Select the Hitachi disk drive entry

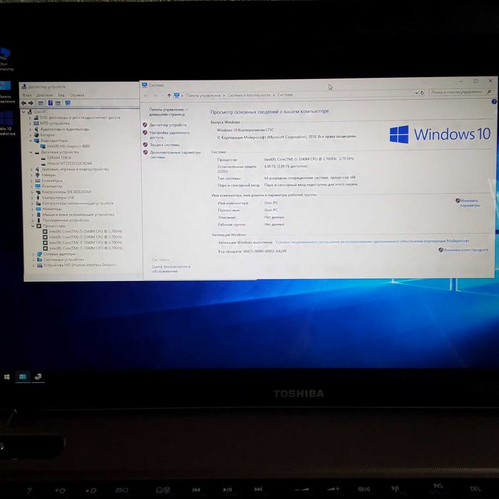coord(69,163)
